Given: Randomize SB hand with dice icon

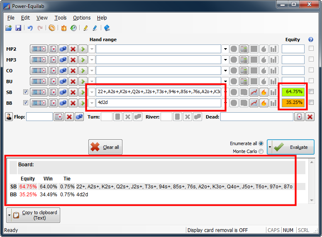Looking at the screenshot, I should [x=63, y=92].
